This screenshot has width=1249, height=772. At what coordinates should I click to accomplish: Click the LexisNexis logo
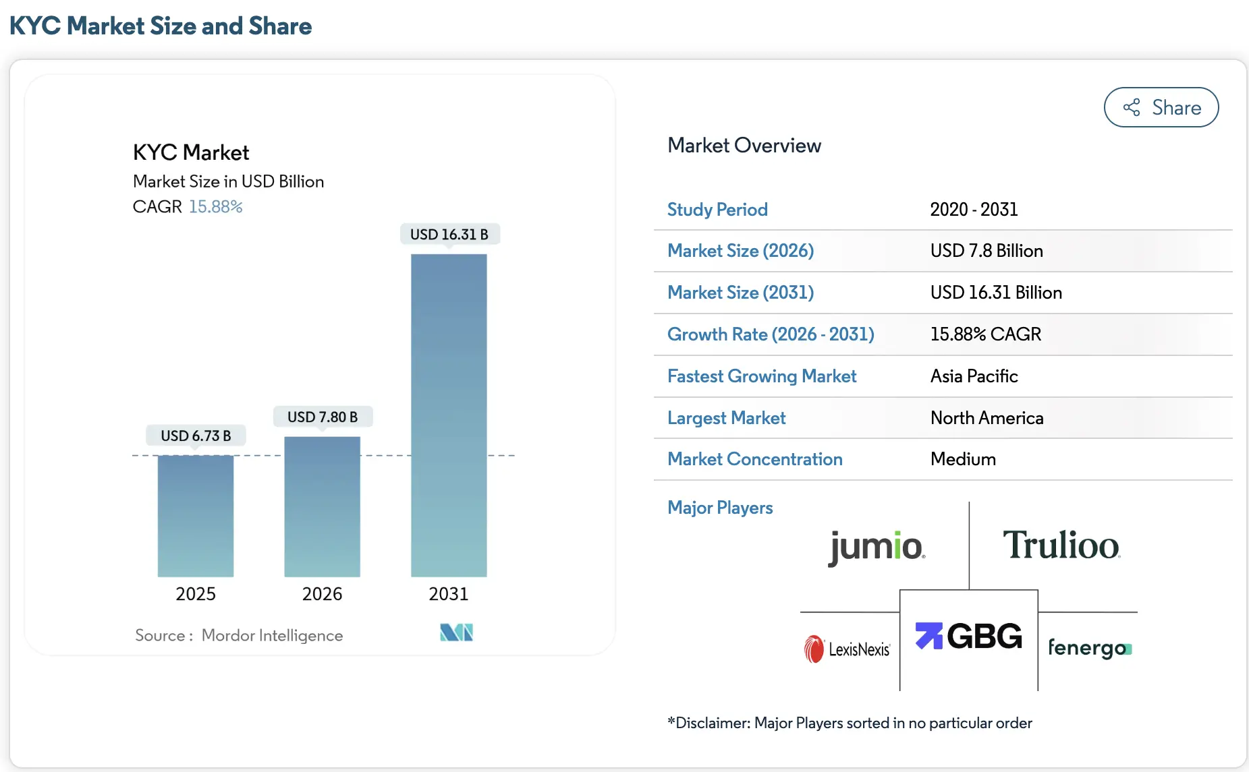(x=848, y=648)
